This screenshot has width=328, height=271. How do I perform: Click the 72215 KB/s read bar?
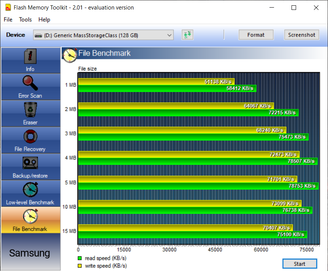pos(189,113)
